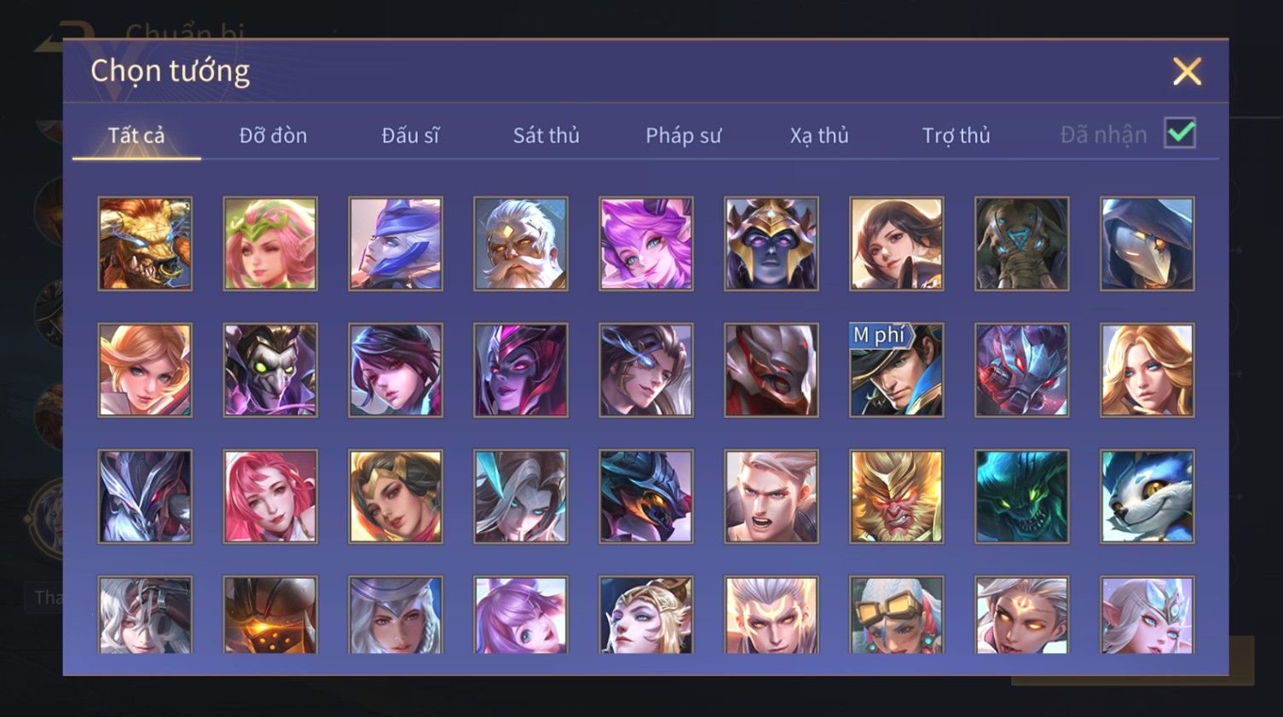1283x717 pixels.
Task: Choose the hero with the M phí tag
Action: pos(897,370)
